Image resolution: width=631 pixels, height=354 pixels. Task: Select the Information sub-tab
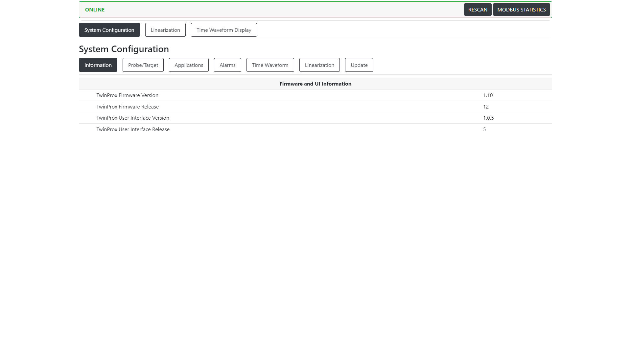coord(98,65)
